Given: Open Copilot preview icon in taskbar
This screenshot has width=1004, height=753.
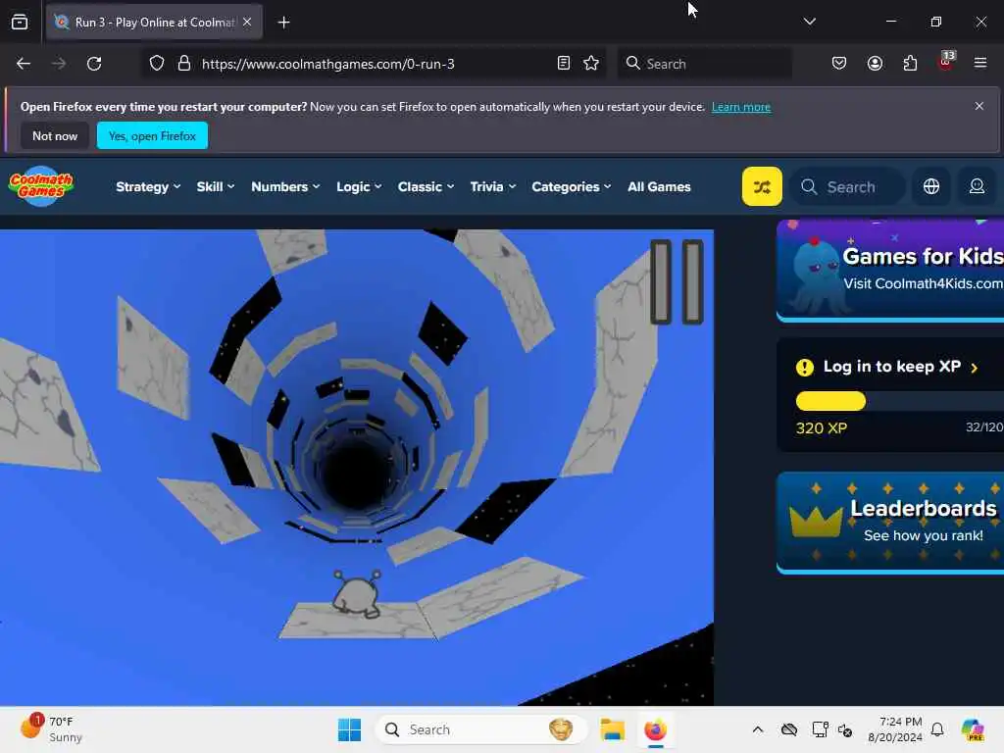Looking at the screenshot, I should pos(973,729).
